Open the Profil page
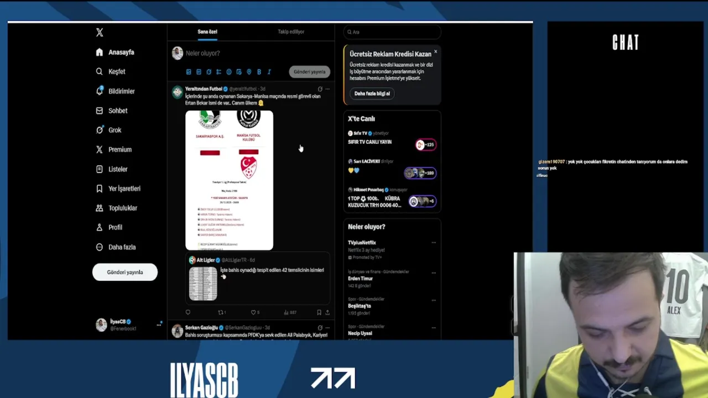 [109, 227]
